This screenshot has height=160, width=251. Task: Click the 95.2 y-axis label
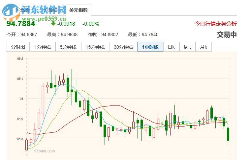[x=20, y=59]
